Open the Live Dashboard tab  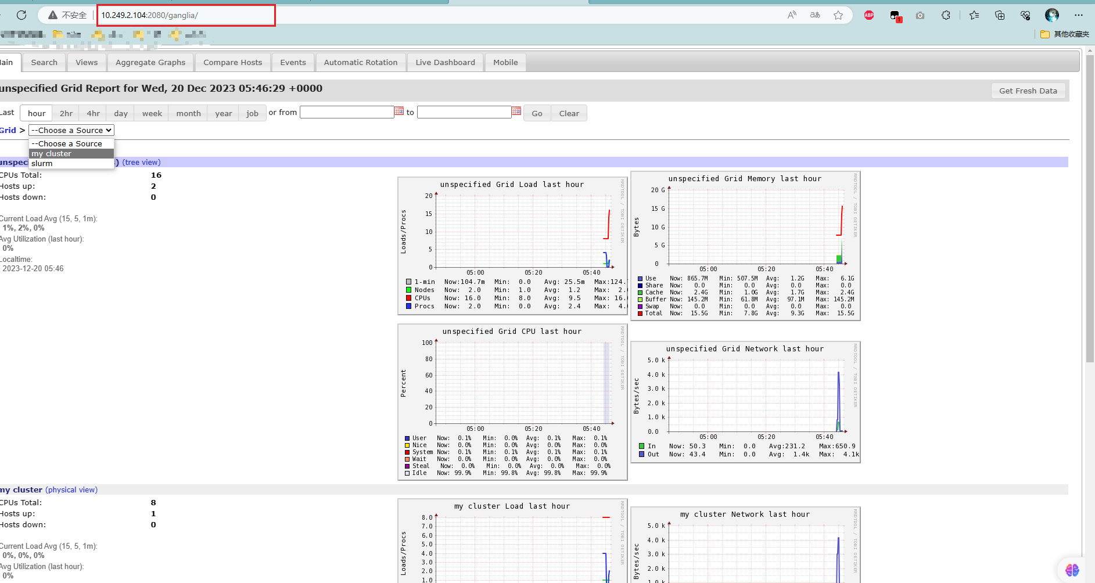point(446,62)
